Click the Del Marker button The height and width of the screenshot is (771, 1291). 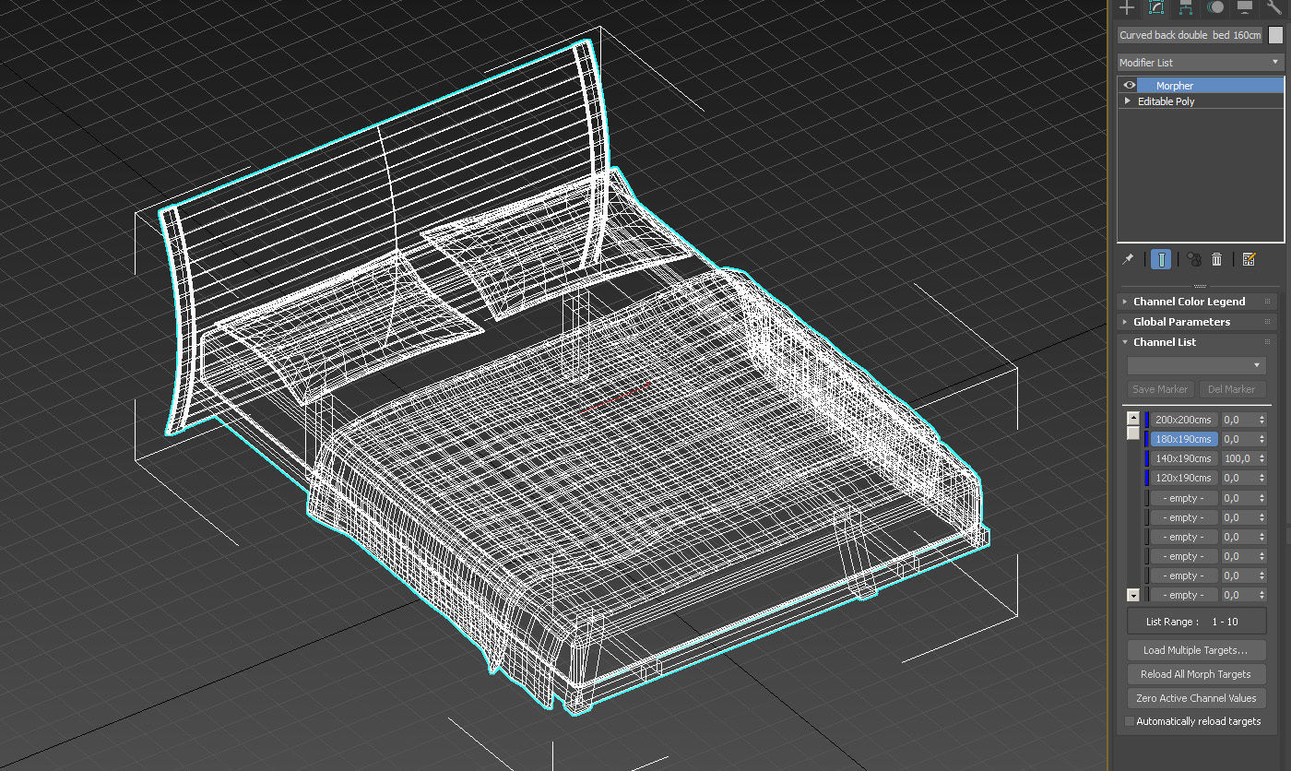coord(1232,389)
